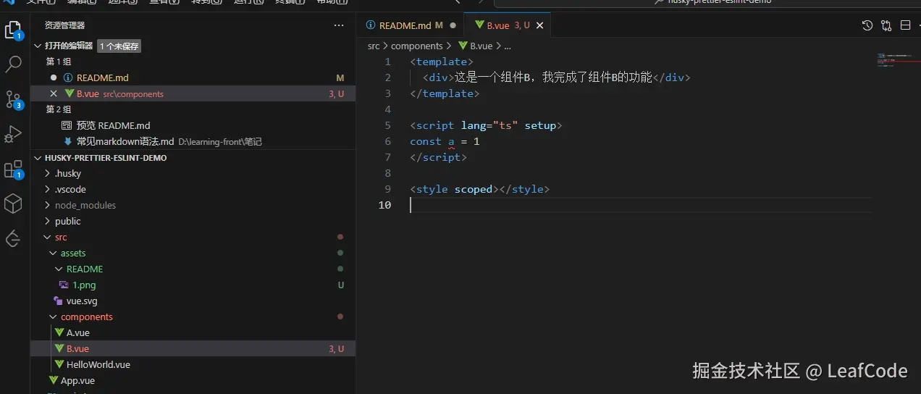Click the B.vue breadcrumb segment
The height and width of the screenshot is (394, 921).
481,46
